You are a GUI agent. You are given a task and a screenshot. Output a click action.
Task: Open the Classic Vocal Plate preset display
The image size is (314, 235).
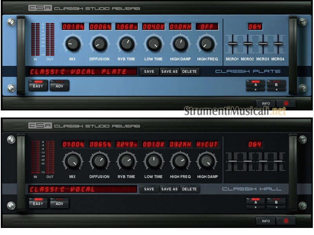(82, 72)
